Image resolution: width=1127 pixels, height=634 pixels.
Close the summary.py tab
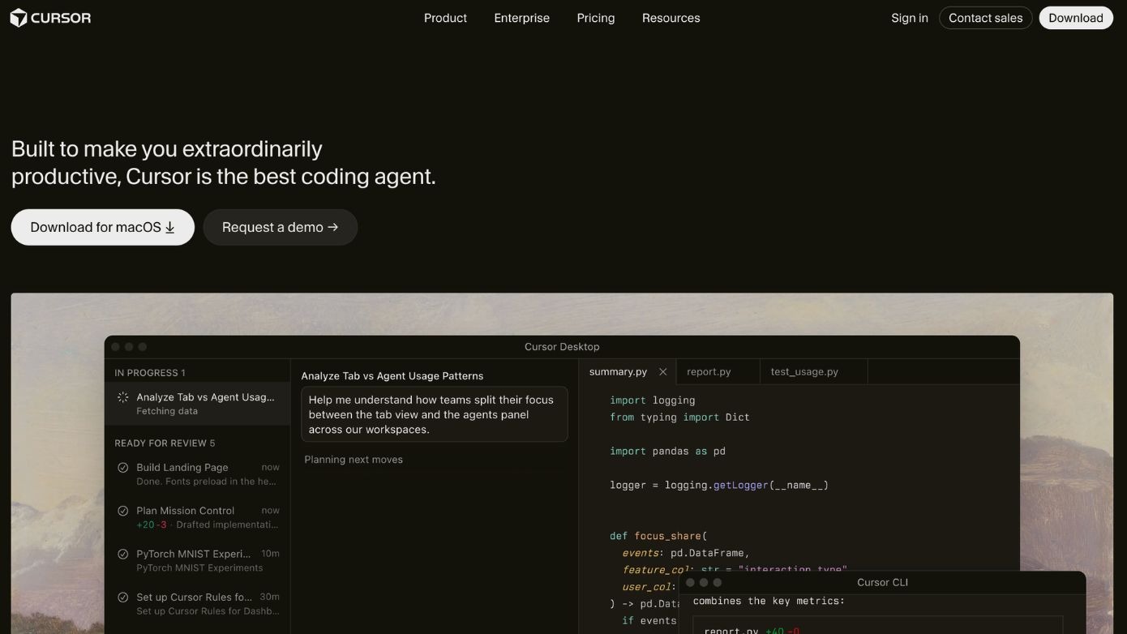click(662, 371)
